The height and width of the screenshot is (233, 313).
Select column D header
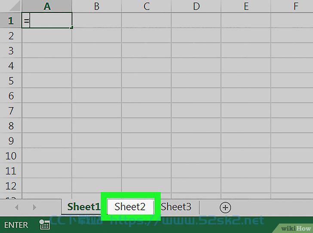coord(196,6)
